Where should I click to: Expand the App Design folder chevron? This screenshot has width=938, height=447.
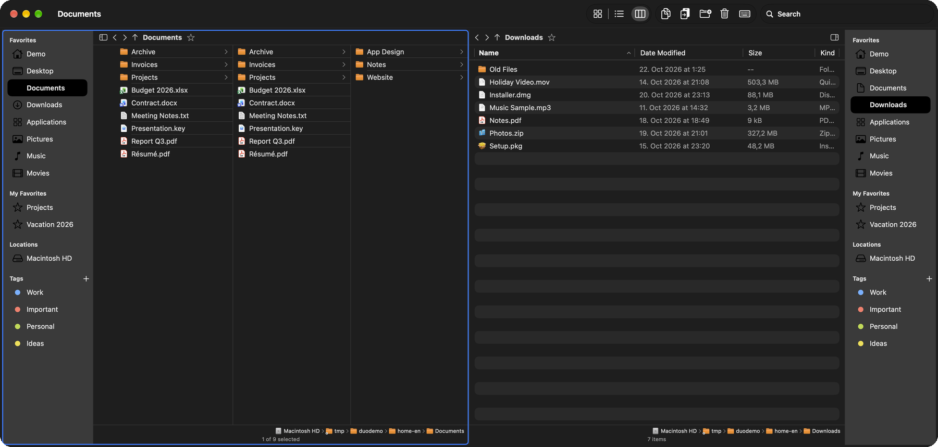tap(461, 52)
